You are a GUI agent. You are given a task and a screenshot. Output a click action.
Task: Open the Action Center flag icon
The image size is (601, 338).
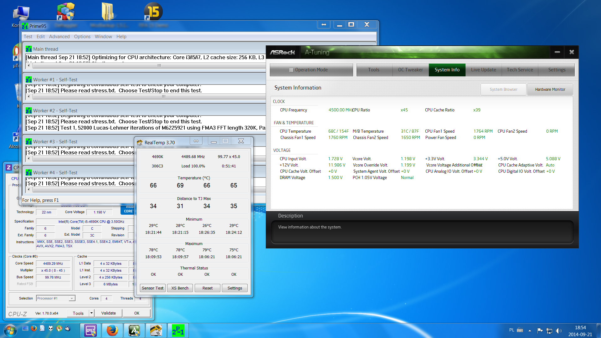(540, 330)
